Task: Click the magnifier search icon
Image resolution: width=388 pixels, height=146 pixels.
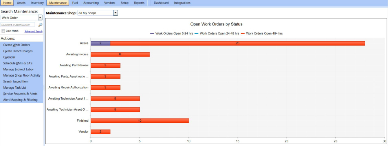Action: pyautogui.click(x=40, y=25)
